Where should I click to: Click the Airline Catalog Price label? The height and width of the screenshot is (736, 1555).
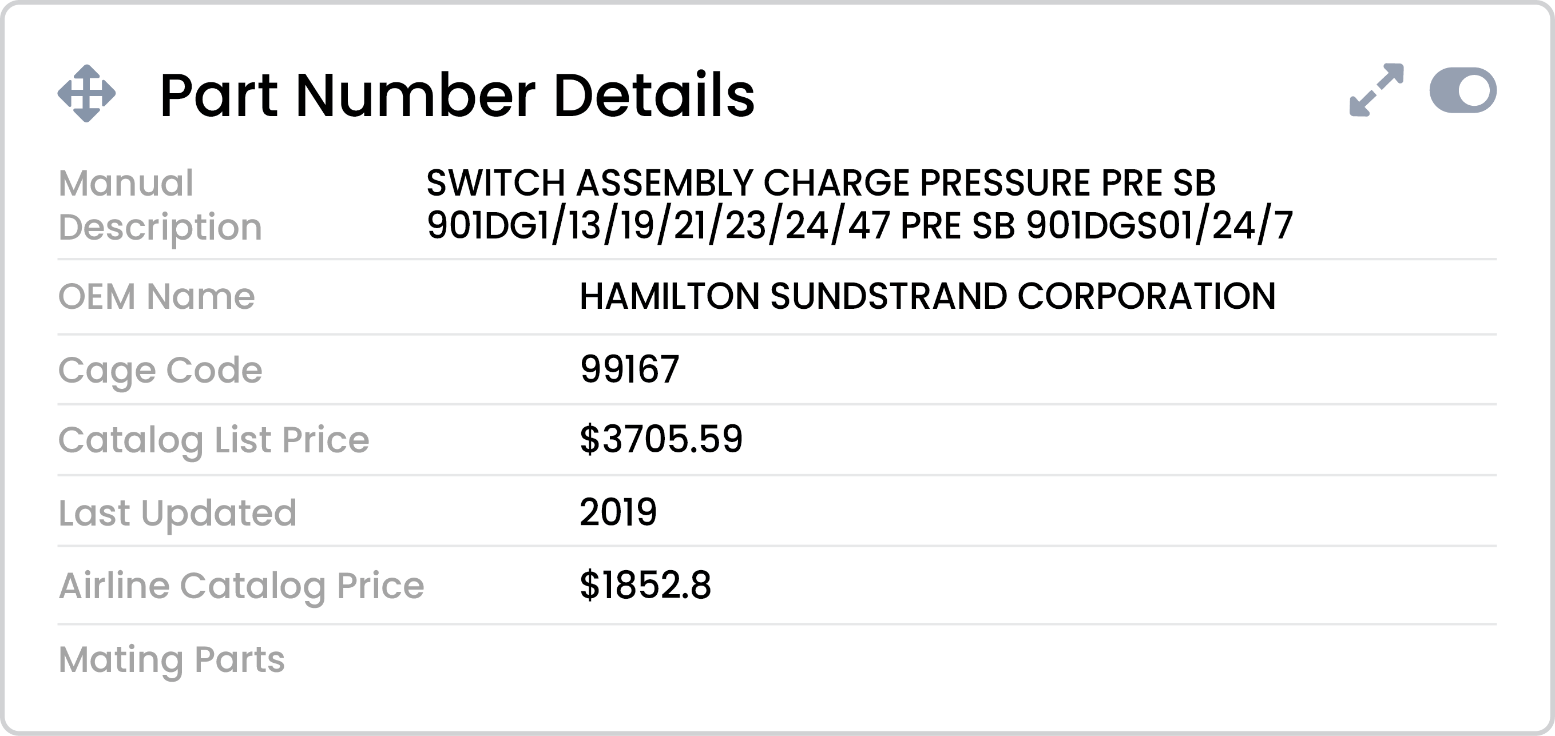(x=241, y=586)
